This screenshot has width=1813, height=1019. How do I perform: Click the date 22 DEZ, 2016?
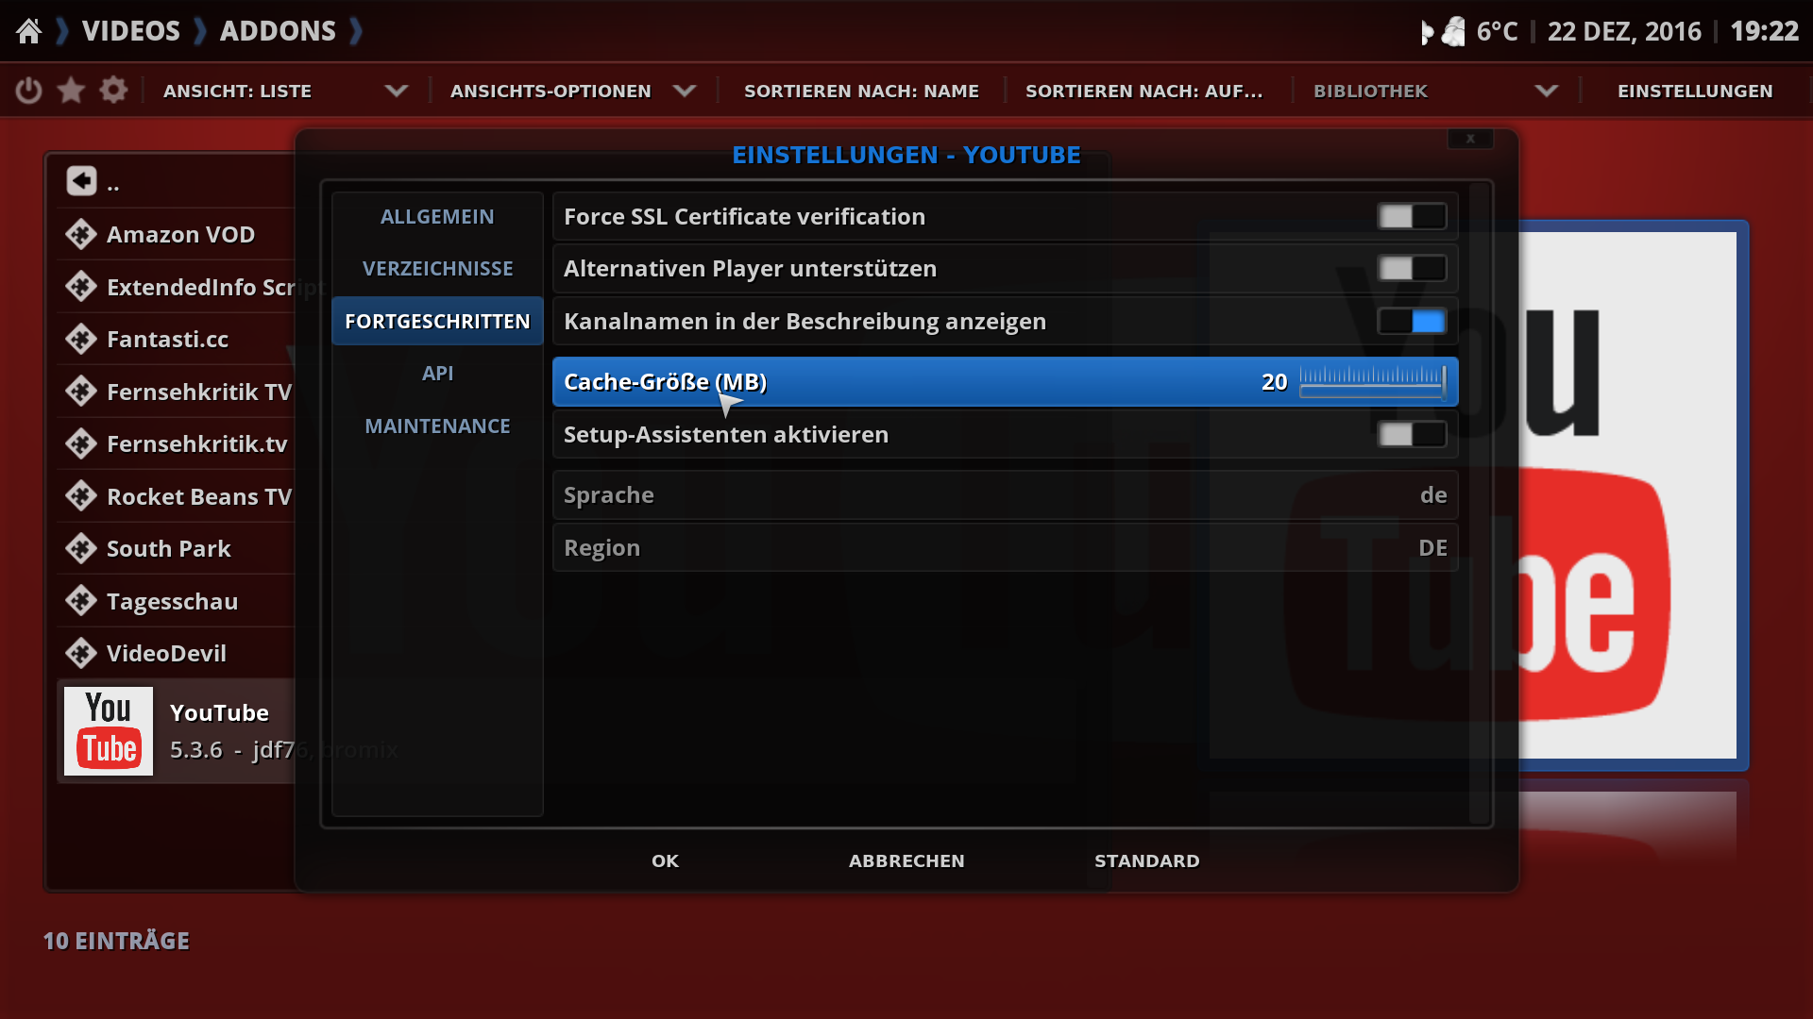[x=1624, y=31]
